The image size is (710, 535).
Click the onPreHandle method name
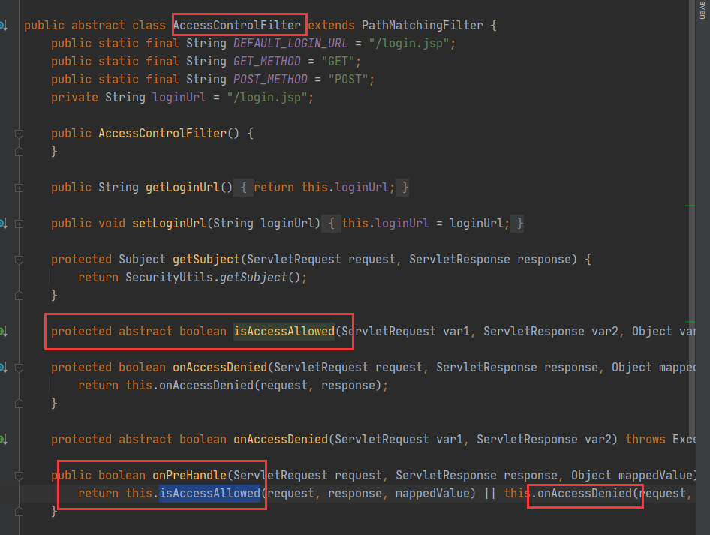click(189, 476)
